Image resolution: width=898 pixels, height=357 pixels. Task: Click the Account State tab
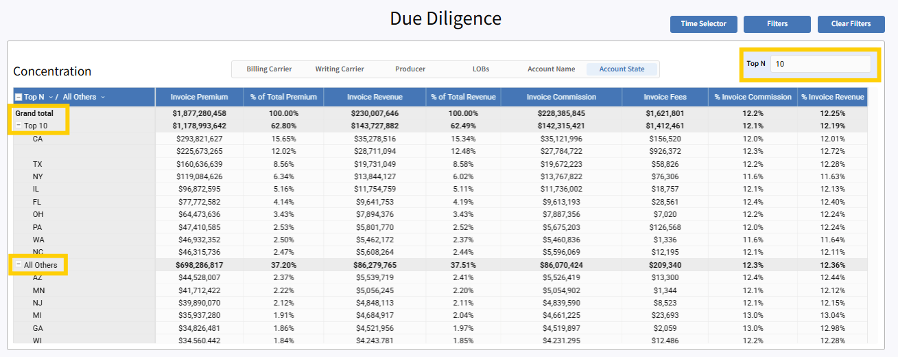622,69
